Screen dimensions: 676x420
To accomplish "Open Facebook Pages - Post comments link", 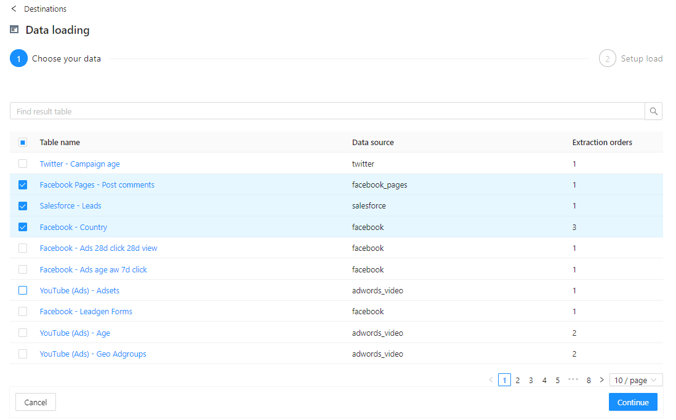I will pyautogui.click(x=97, y=185).
